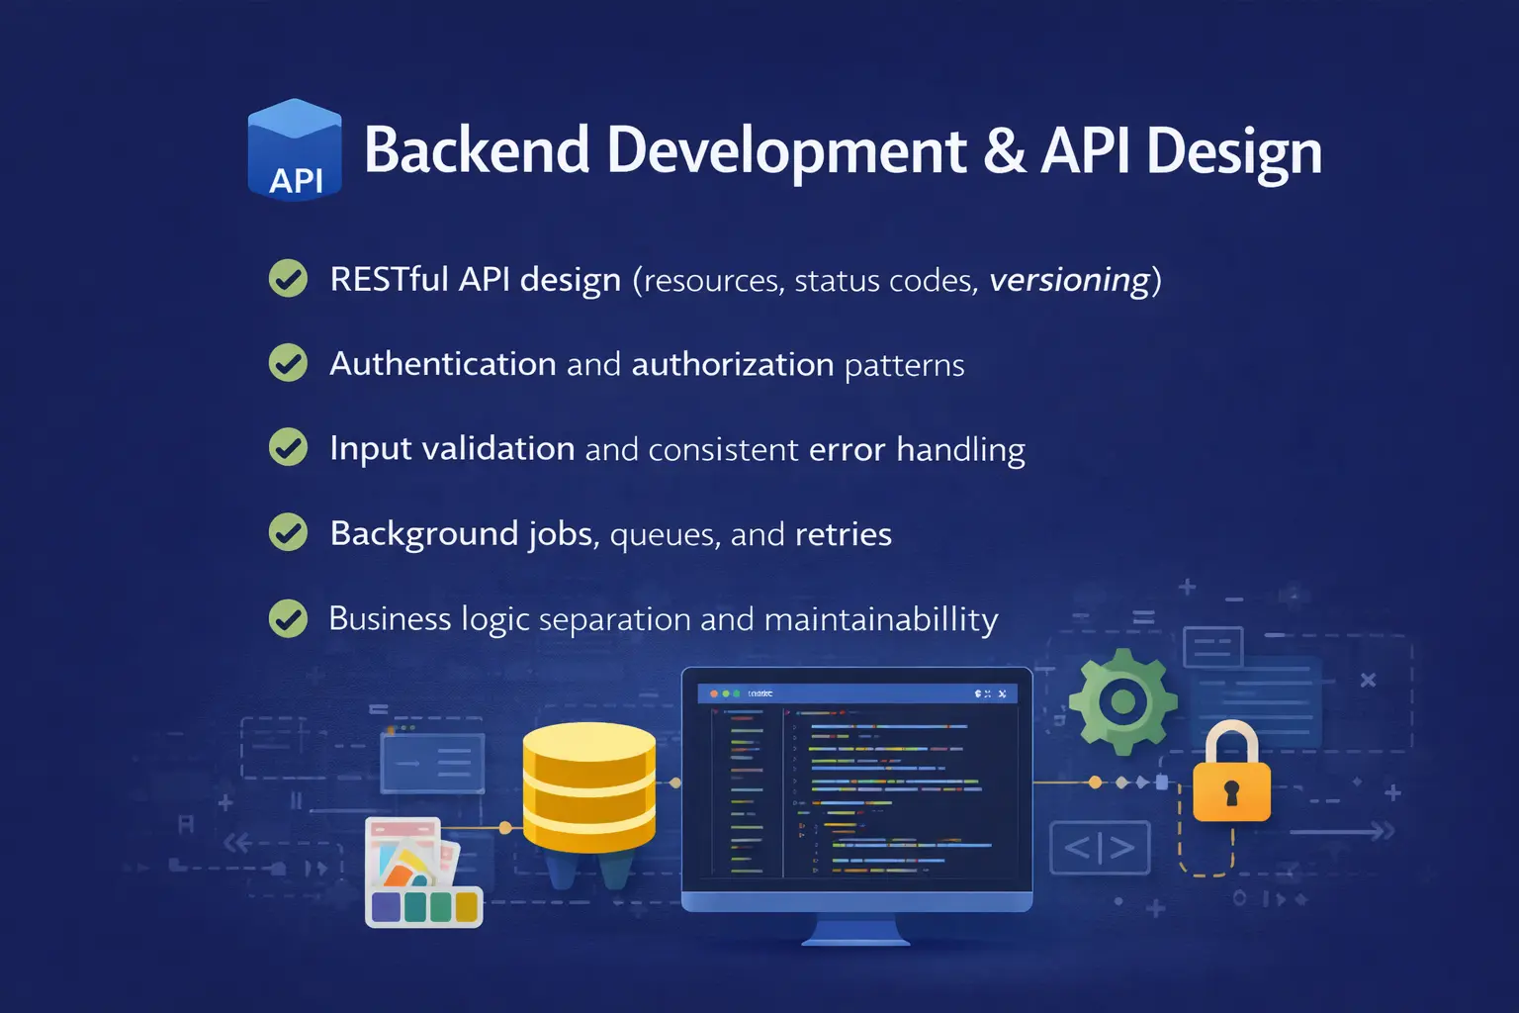Select the </> code tag icon
The width and height of the screenshot is (1519, 1013).
coord(1100,848)
